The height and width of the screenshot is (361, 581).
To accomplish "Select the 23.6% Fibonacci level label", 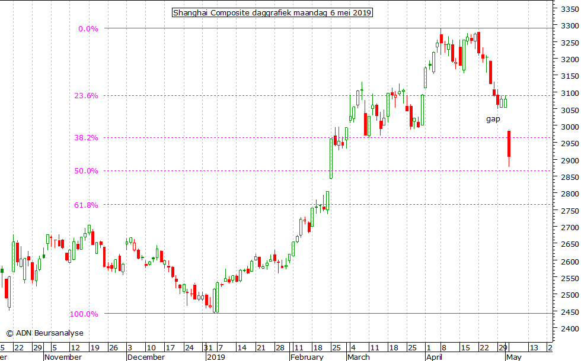I will pyautogui.click(x=87, y=96).
